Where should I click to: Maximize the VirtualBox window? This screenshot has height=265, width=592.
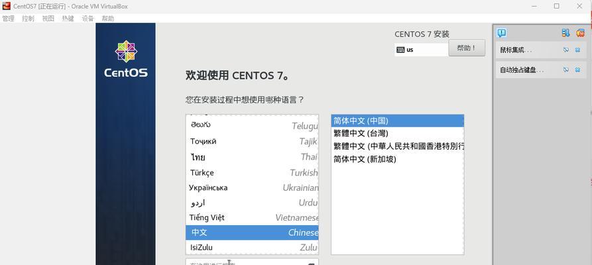[x=556, y=6]
